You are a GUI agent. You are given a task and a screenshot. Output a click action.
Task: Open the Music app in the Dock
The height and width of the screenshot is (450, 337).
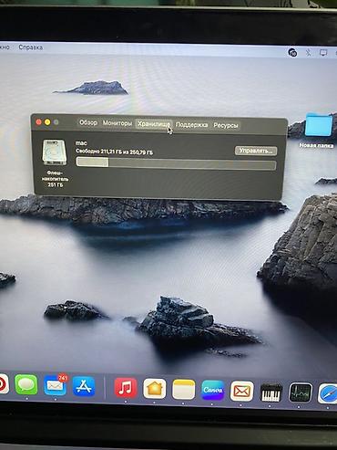coord(126,388)
